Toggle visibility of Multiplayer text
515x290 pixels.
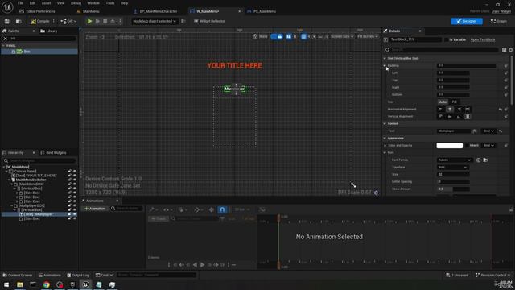[x=75, y=214]
